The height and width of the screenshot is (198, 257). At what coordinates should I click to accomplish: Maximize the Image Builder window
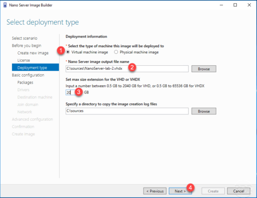[235, 5]
